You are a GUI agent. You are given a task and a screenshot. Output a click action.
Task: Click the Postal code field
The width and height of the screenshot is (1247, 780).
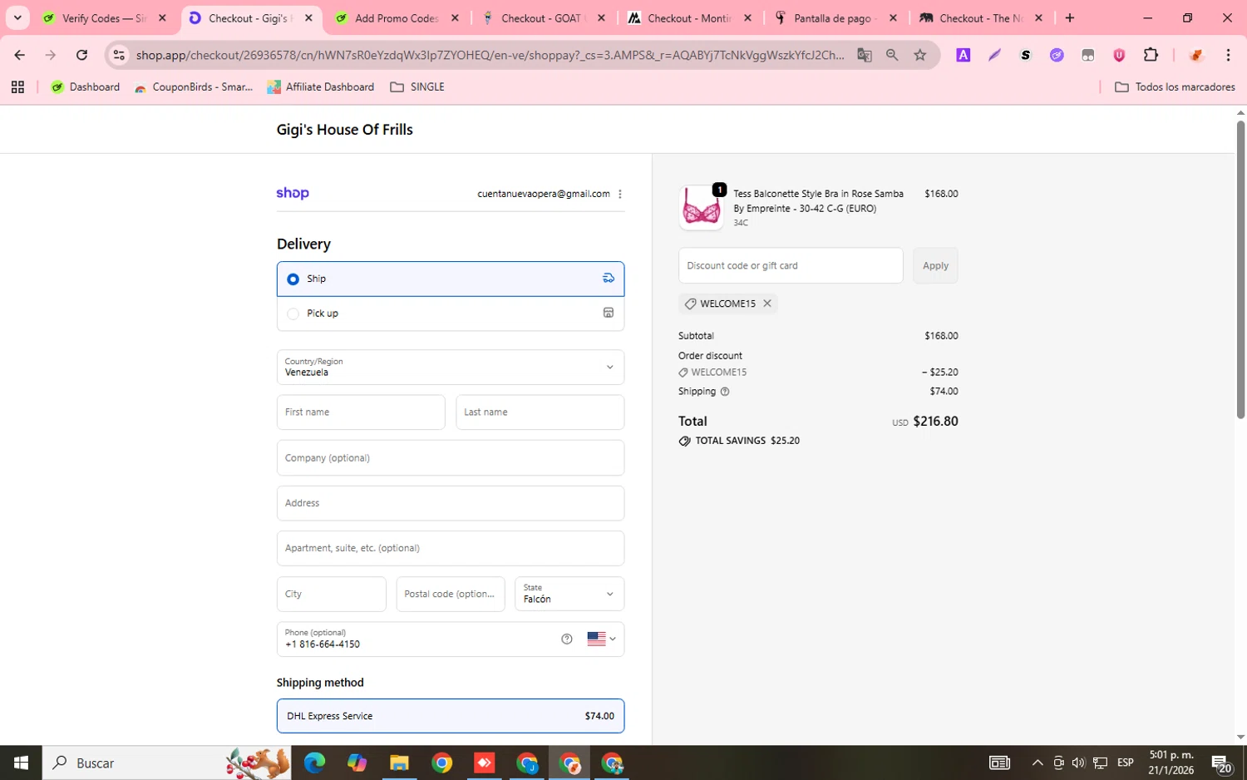(450, 594)
